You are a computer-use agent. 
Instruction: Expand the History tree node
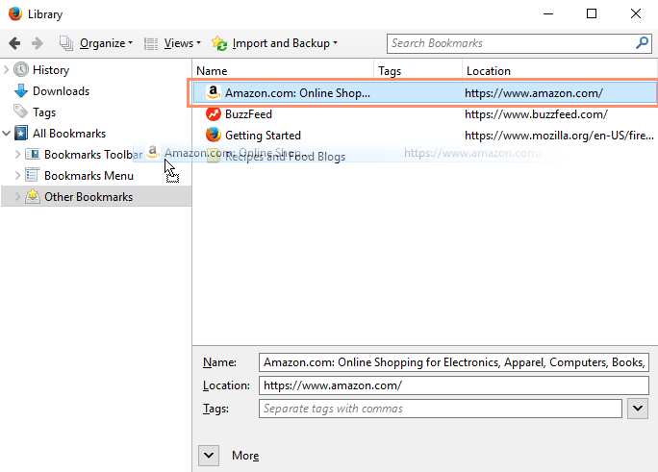coord(7,70)
